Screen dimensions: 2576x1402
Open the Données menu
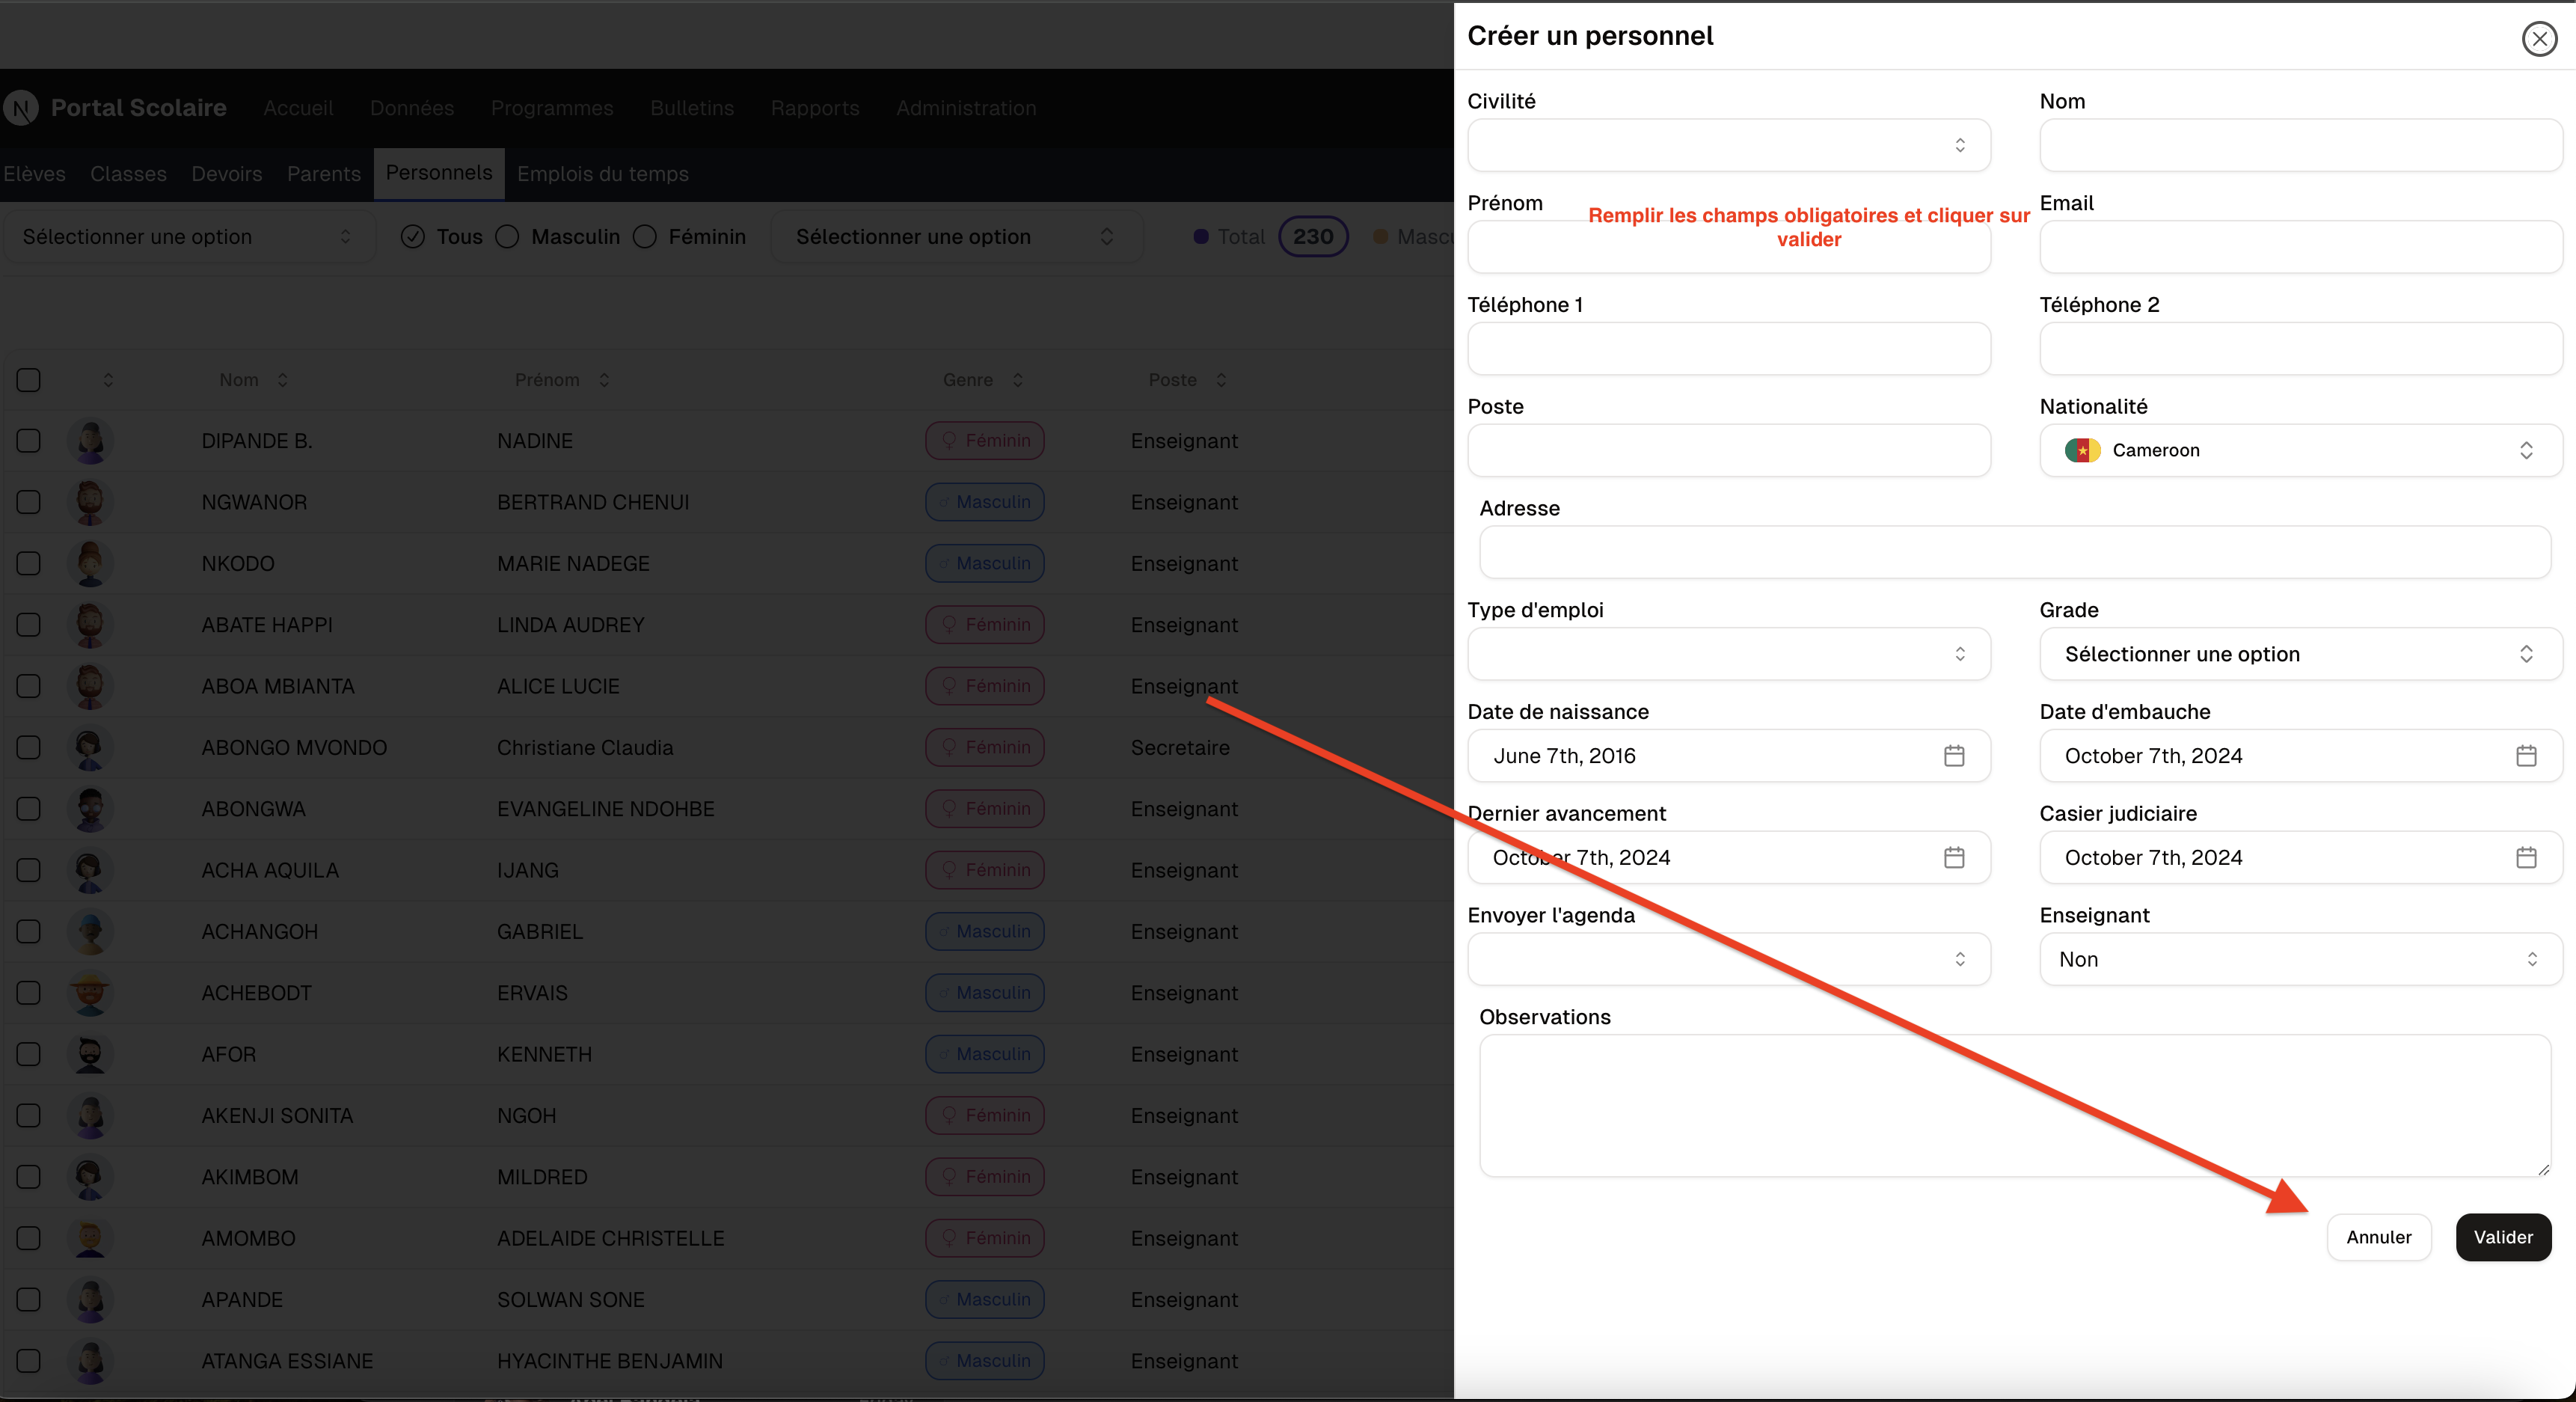pos(412,108)
